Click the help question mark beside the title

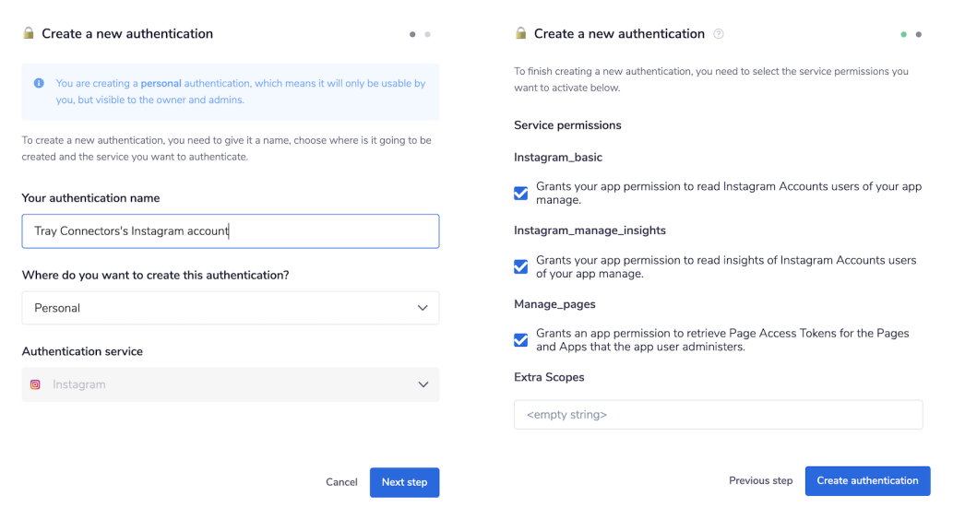coord(719,34)
